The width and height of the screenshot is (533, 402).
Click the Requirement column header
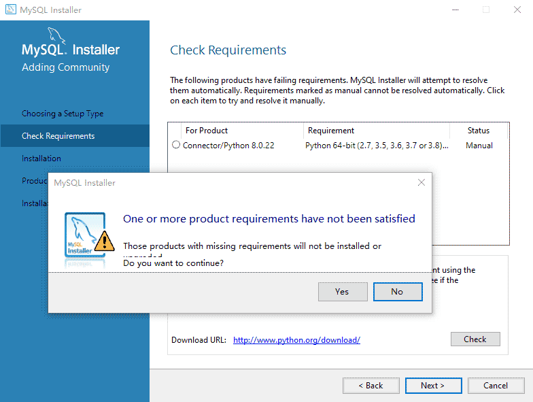coord(377,131)
